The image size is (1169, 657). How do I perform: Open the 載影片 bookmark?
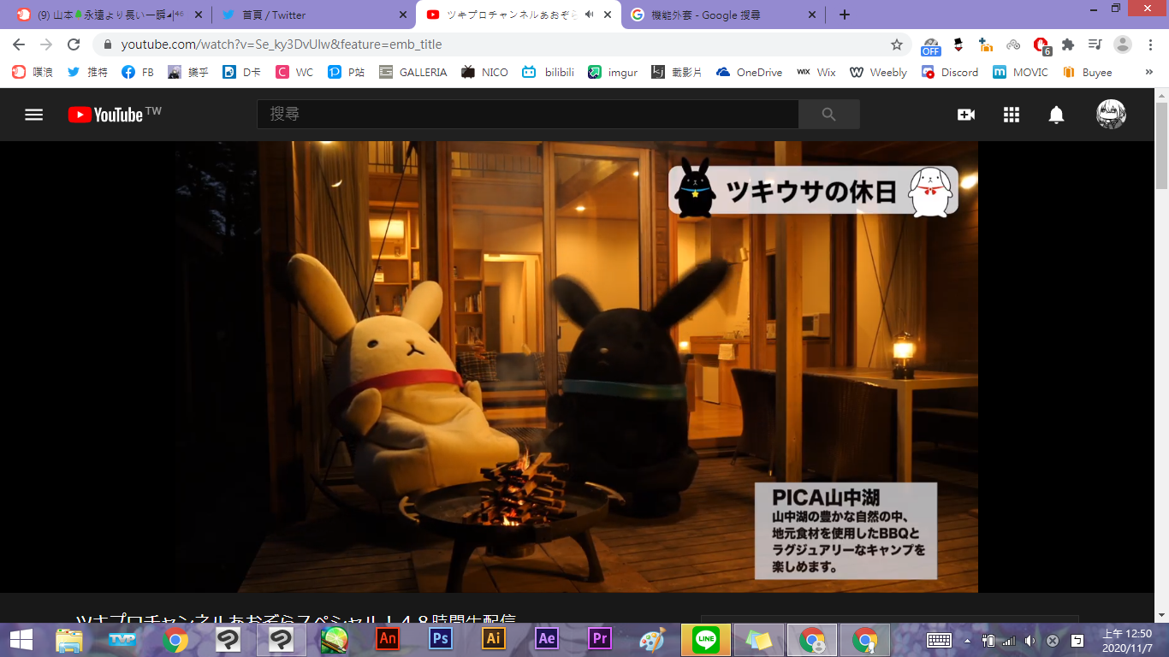point(676,73)
